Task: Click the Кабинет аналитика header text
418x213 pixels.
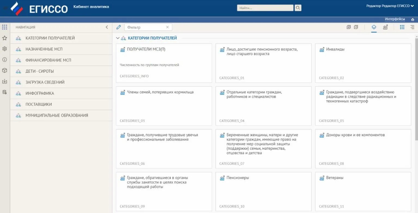Action: [x=91, y=7]
